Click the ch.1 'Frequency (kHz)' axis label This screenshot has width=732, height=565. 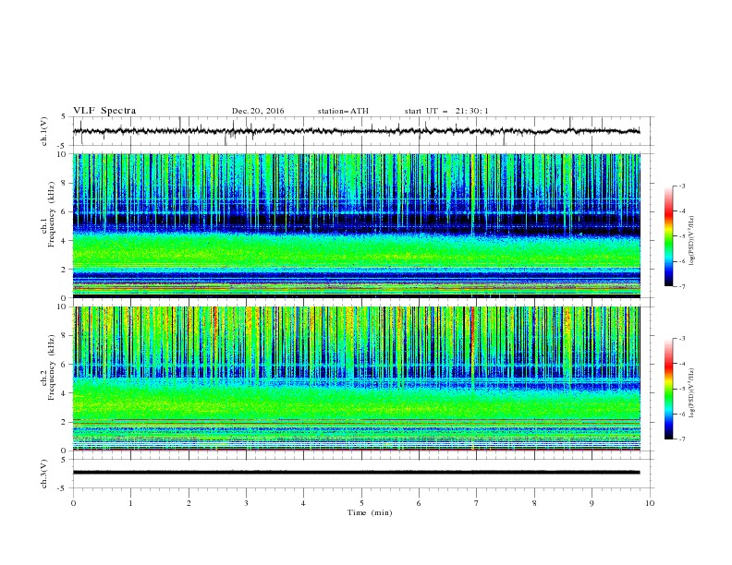[x=51, y=212]
